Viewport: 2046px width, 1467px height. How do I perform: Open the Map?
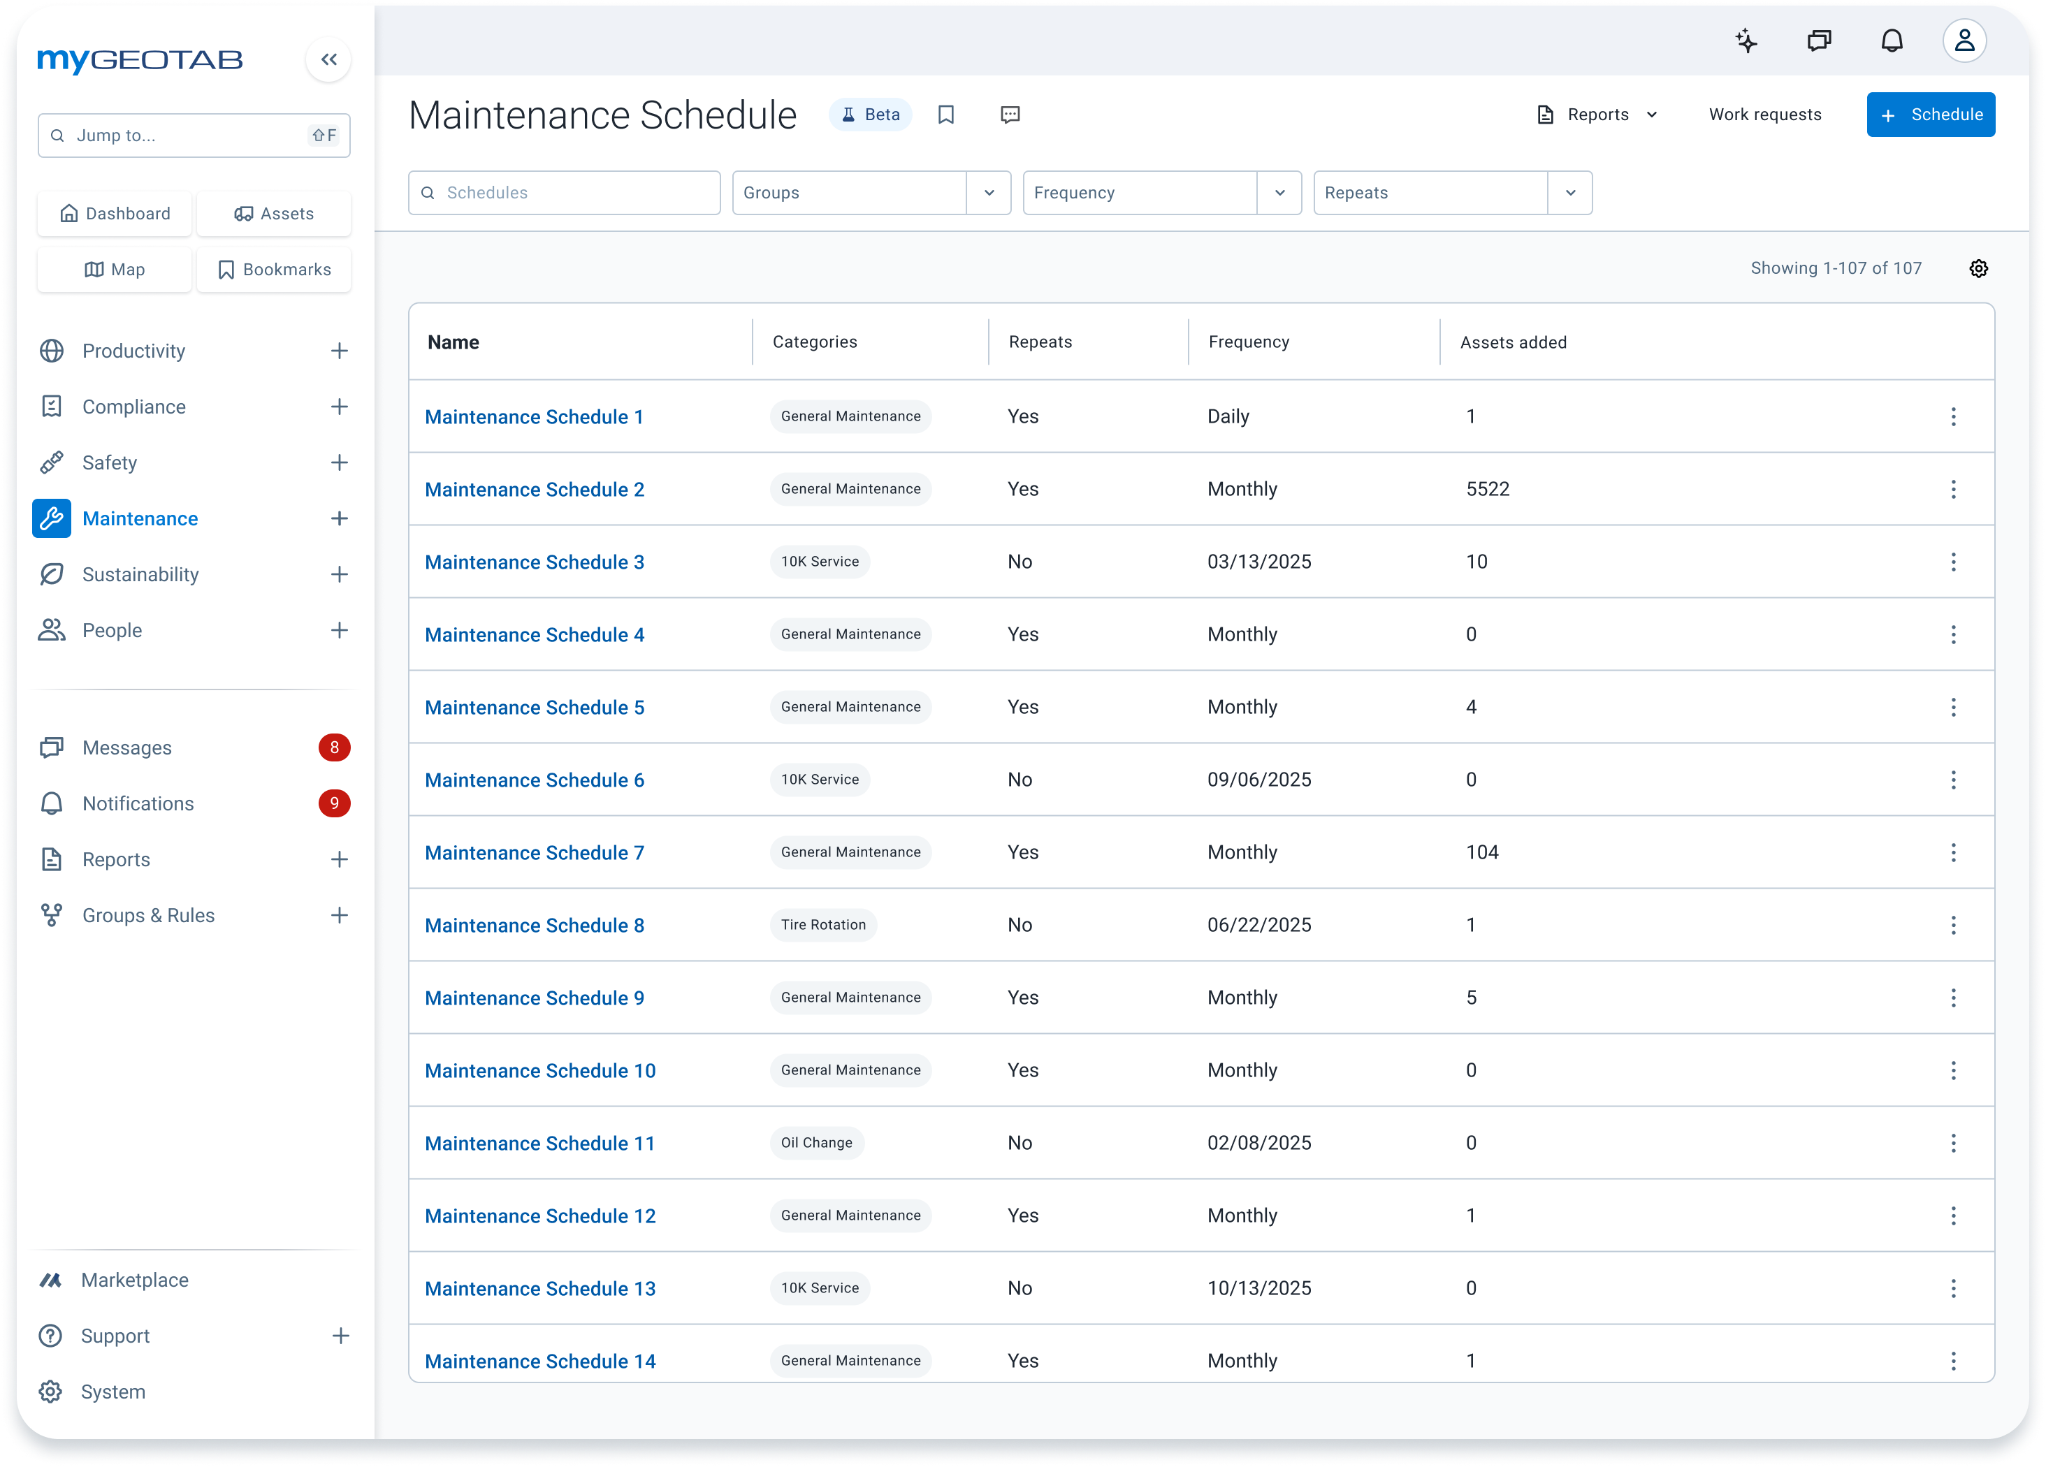pyautogui.click(x=115, y=270)
